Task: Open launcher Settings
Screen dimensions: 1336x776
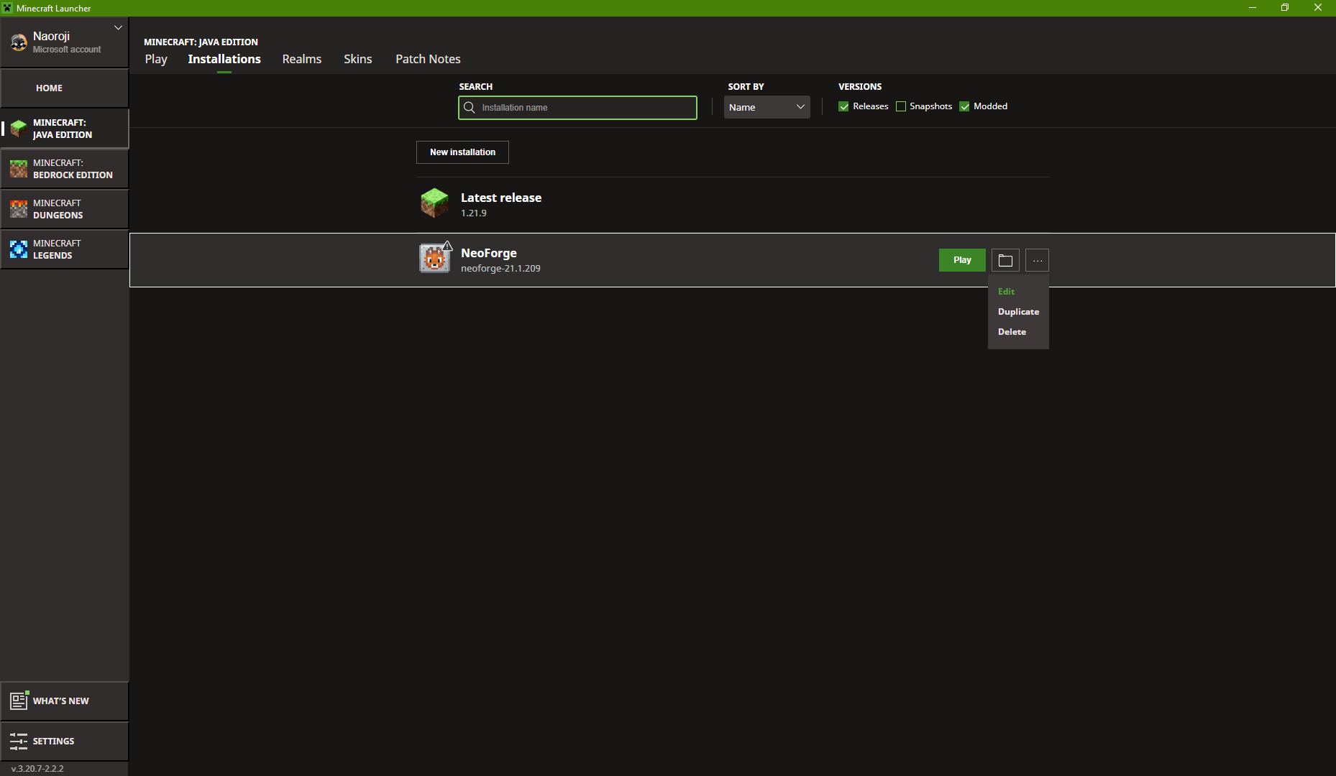Action: (65, 741)
